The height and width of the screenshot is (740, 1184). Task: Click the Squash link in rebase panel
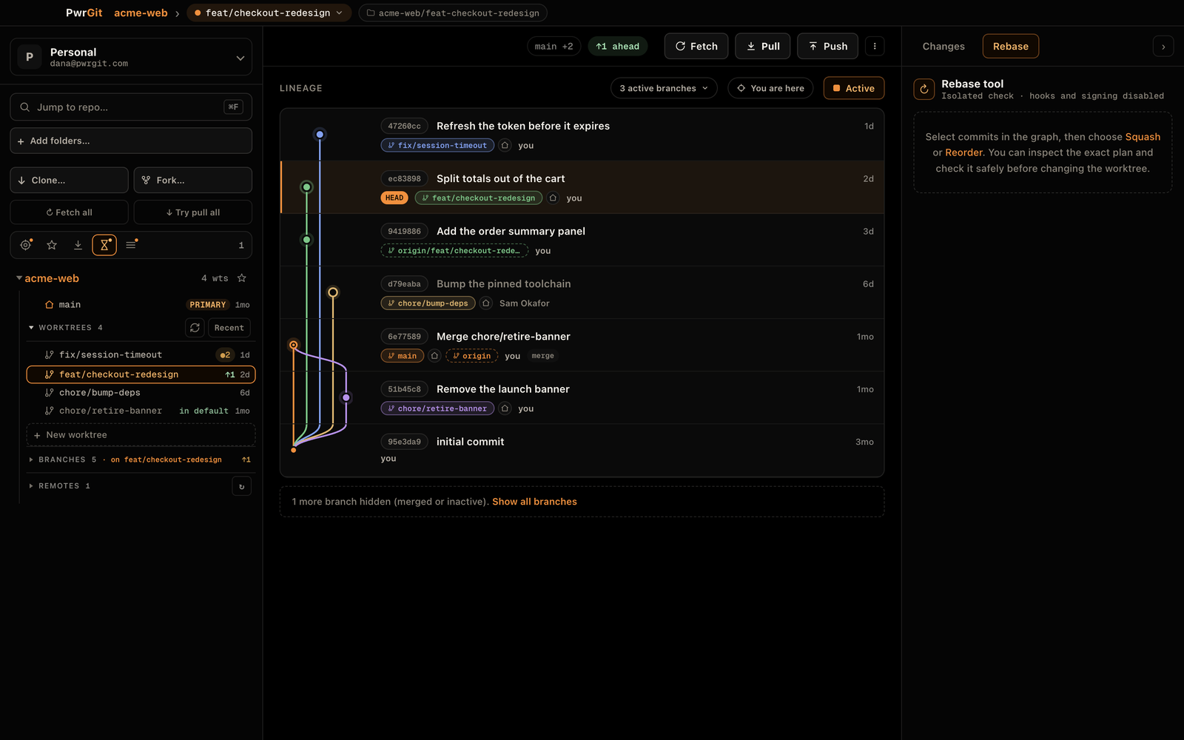pyautogui.click(x=1143, y=137)
